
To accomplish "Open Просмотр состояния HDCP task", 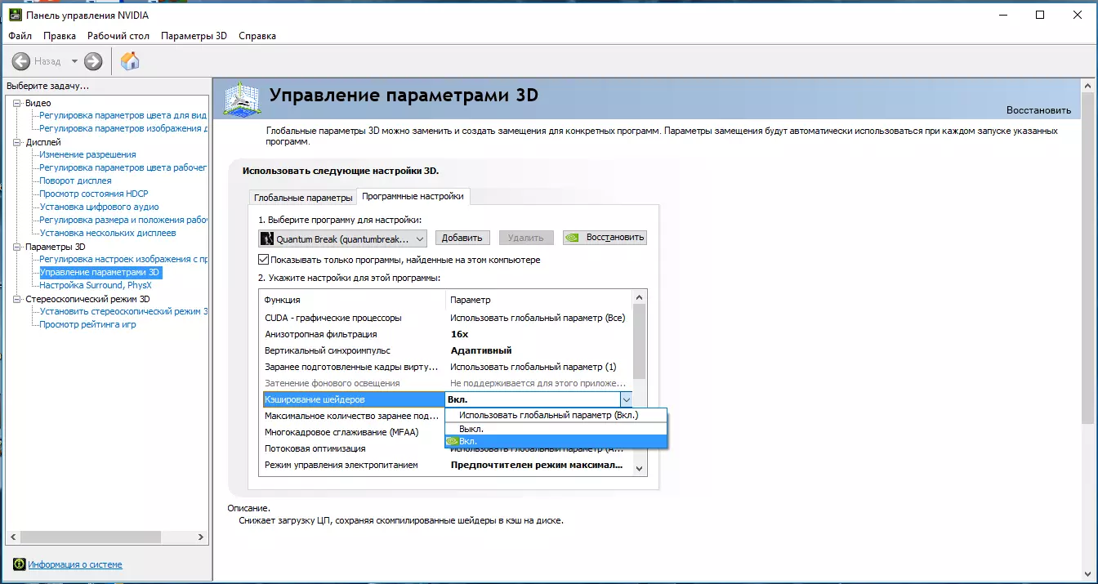I will click(94, 194).
